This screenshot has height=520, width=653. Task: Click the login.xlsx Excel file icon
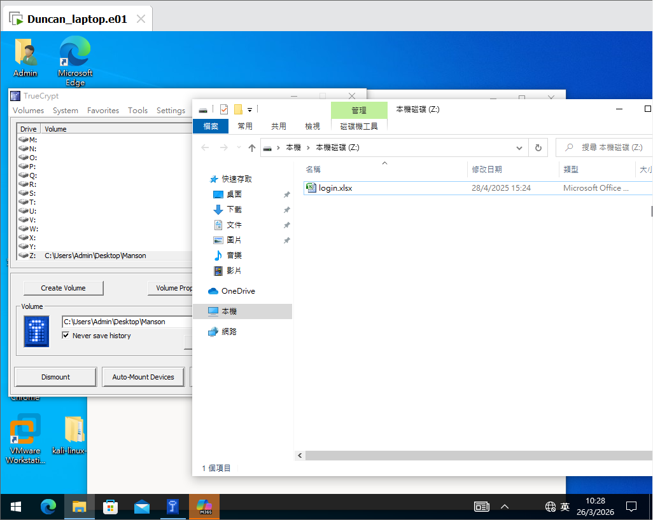(311, 188)
